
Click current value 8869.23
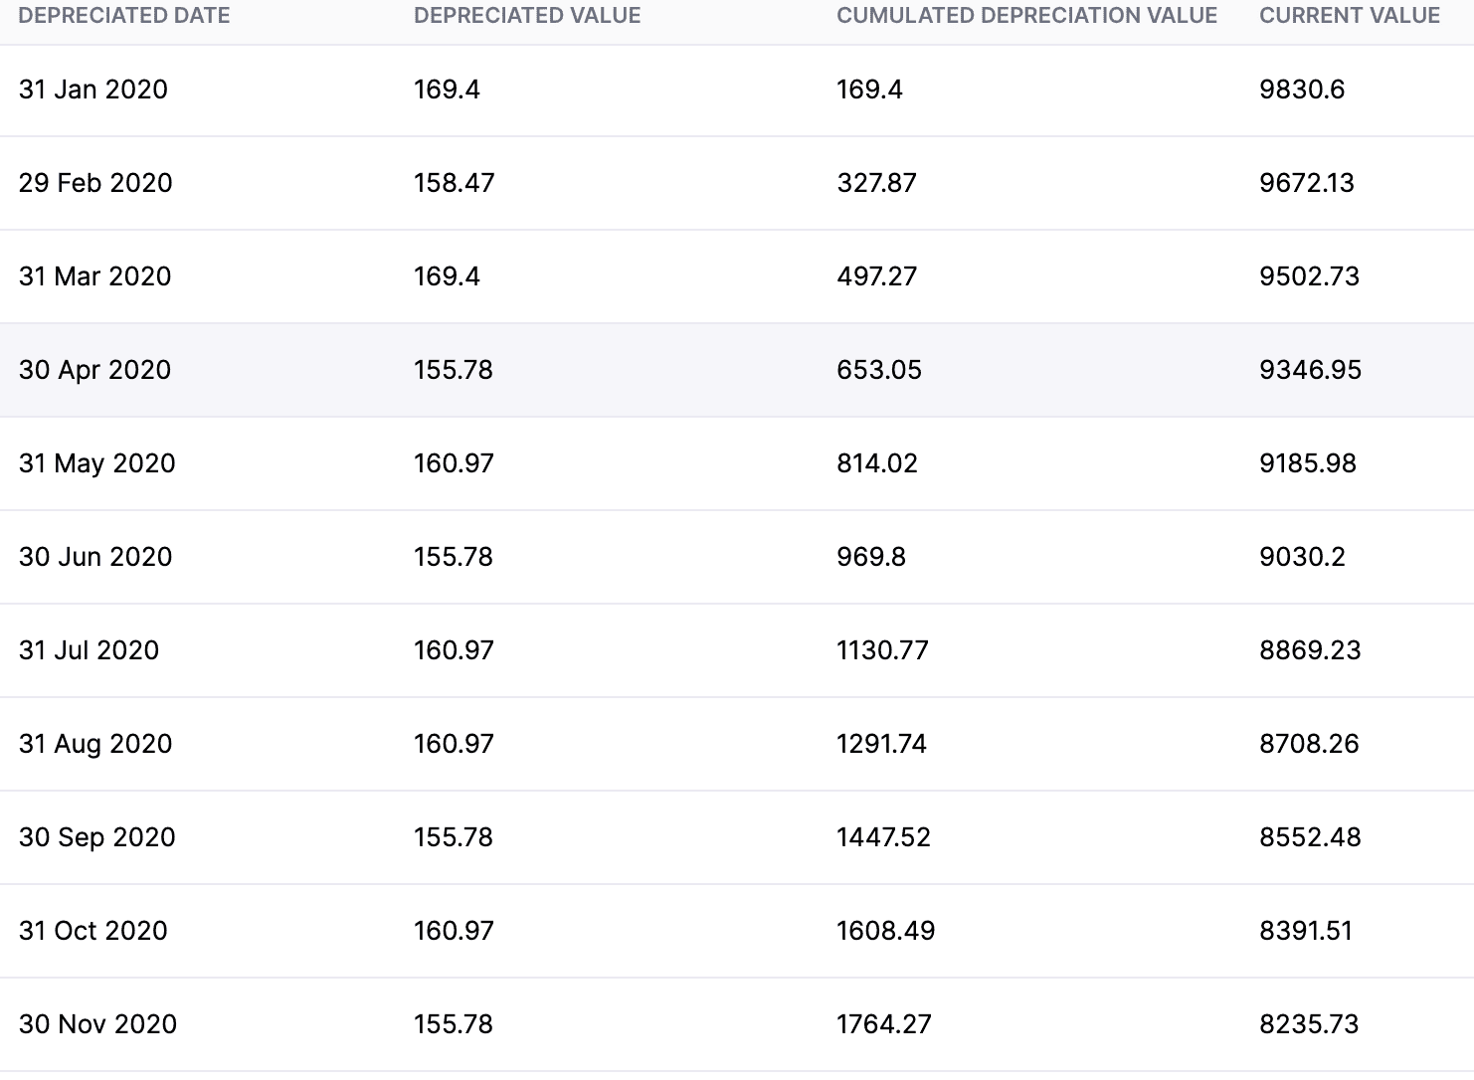coord(1310,650)
